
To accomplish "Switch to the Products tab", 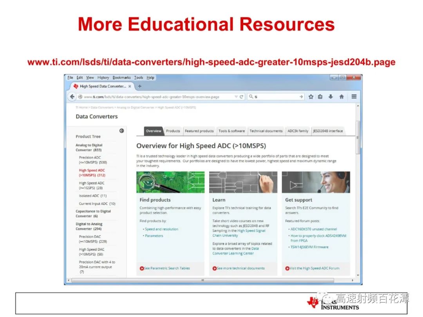I will coord(173,131).
